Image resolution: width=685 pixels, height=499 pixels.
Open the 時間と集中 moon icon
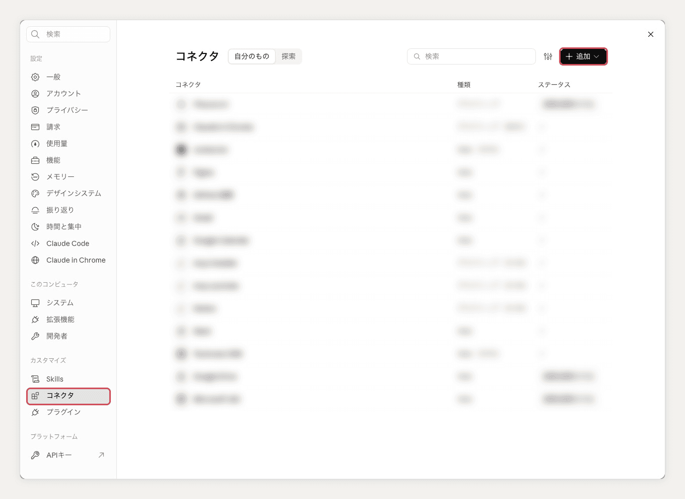tap(35, 227)
